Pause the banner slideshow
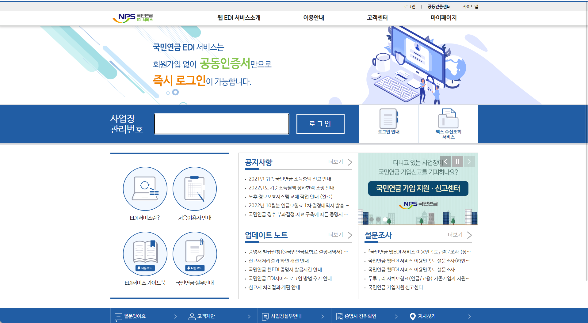The height and width of the screenshot is (323, 588). (457, 161)
